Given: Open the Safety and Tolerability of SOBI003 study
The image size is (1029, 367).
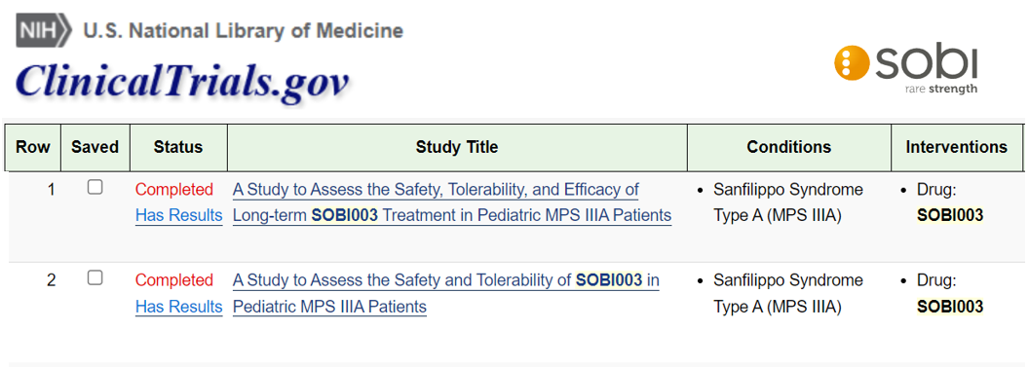Looking at the screenshot, I should (x=446, y=293).
